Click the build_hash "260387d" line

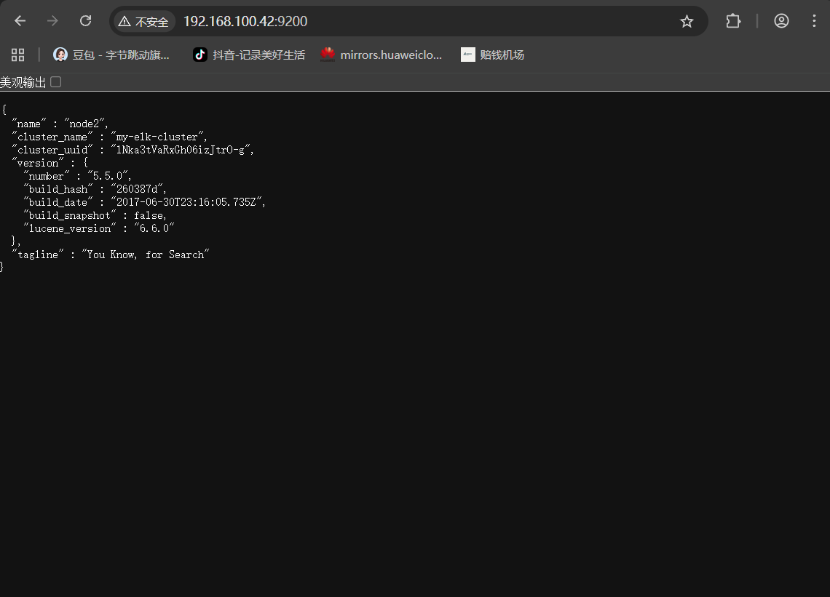point(95,189)
